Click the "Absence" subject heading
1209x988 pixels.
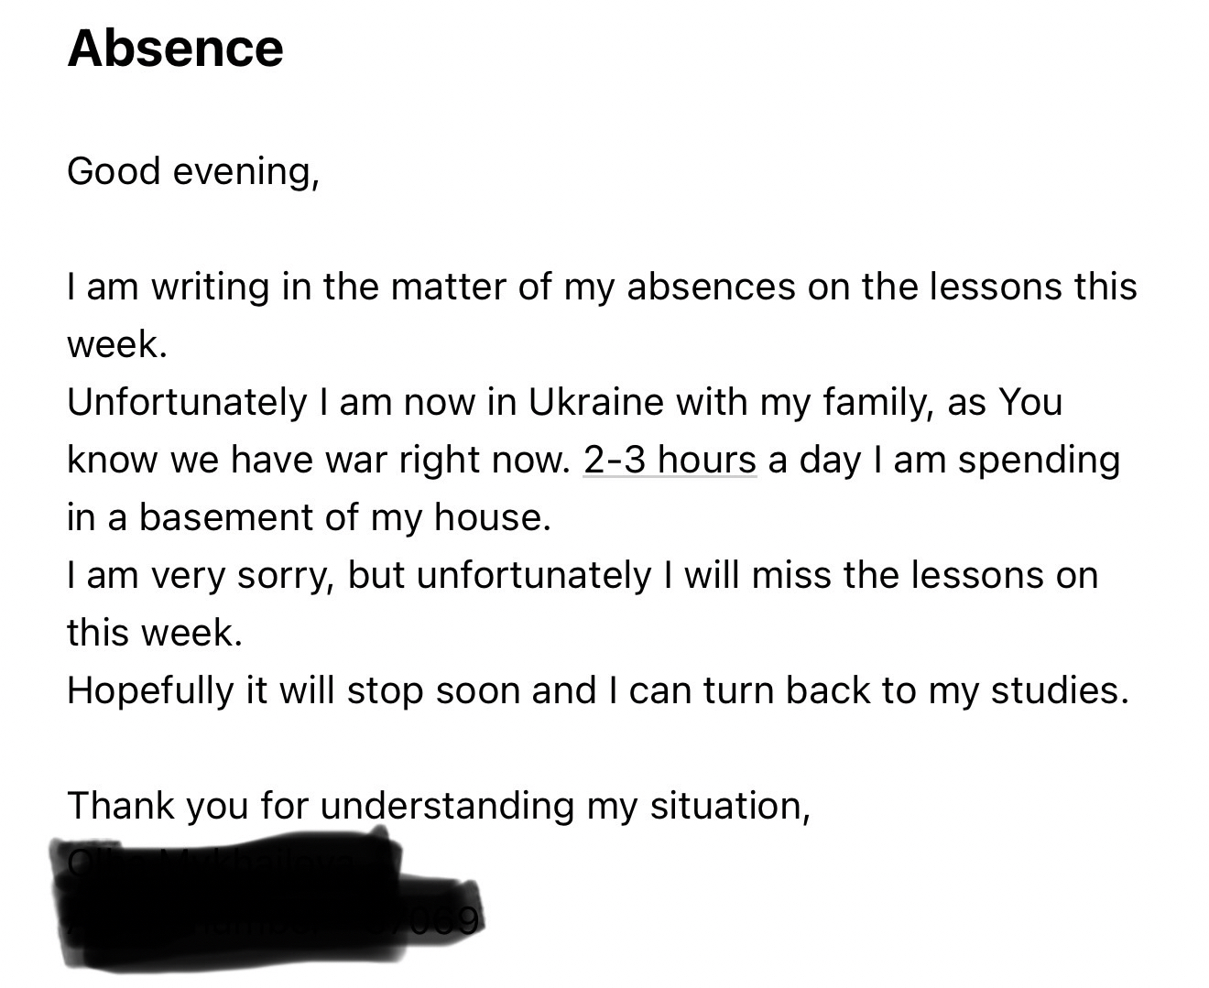175,48
